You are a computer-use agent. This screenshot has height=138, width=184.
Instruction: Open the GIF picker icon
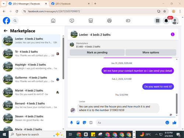[91, 123]
